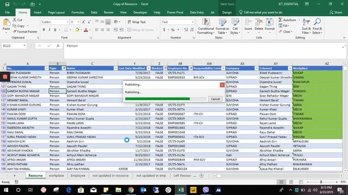Screen dimensions: 348x195
Task: Open Company column filter dropdown
Action: tap(257, 68)
